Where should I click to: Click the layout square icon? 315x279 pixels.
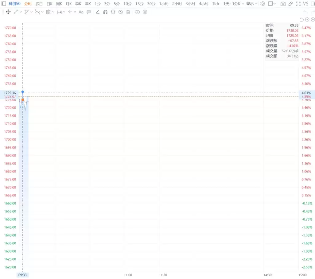click(270, 4)
